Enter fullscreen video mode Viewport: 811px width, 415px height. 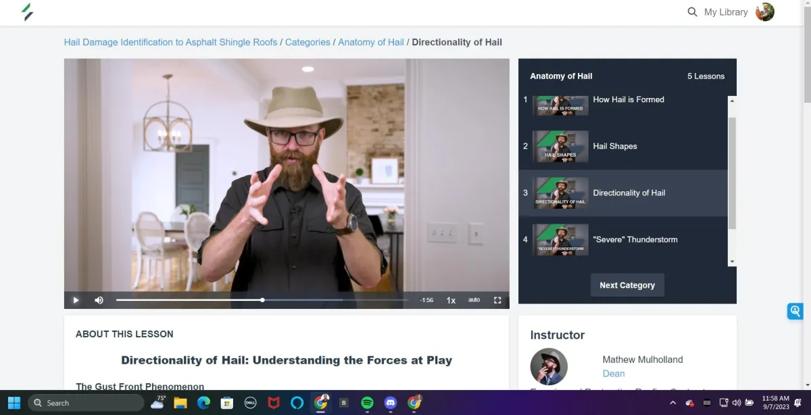click(x=497, y=300)
